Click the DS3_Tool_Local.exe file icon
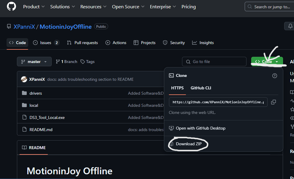 pyautogui.click(x=24, y=117)
